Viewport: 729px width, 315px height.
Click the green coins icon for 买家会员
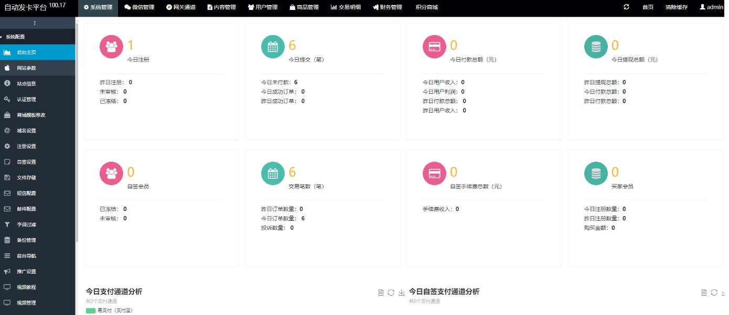point(596,173)
